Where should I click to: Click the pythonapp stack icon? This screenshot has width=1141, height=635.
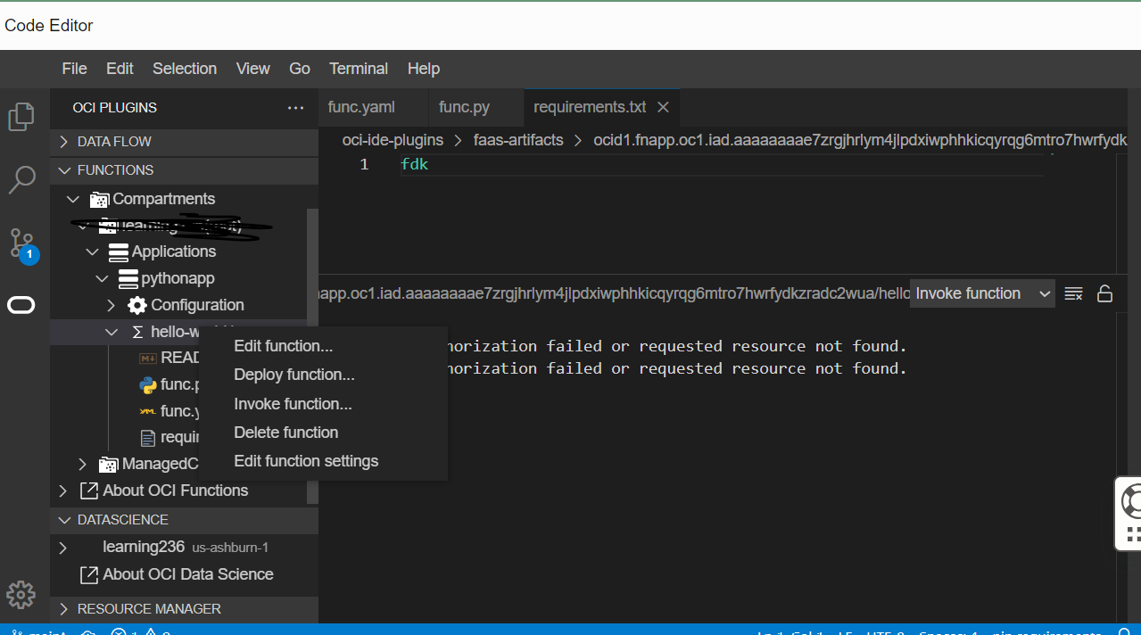pyautogui.click(x=128, y=278)
